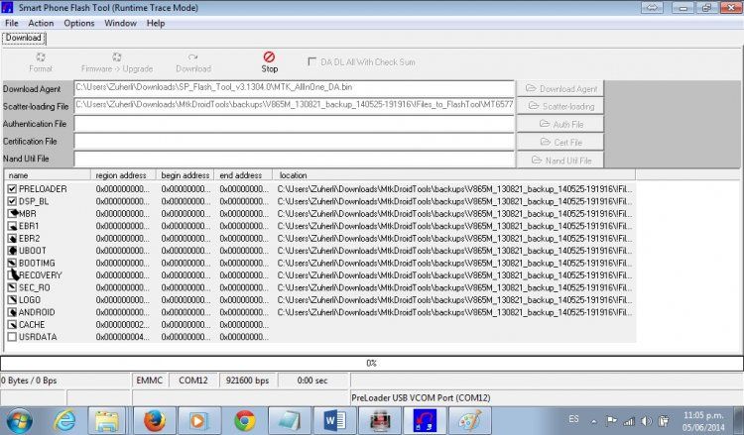Click the Download Agent browse button
The height and width of the screenshot is (435, 744).
coord(560,88)
